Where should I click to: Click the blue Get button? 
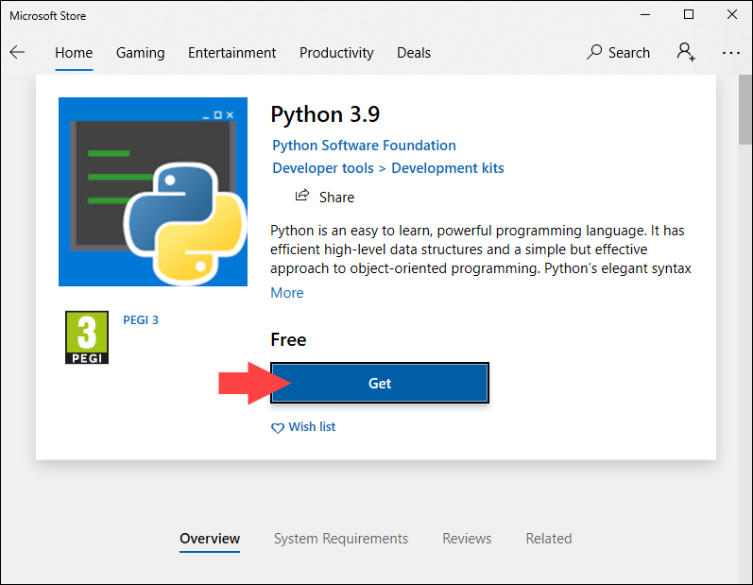pyautogui.click(x=380, y=383)
